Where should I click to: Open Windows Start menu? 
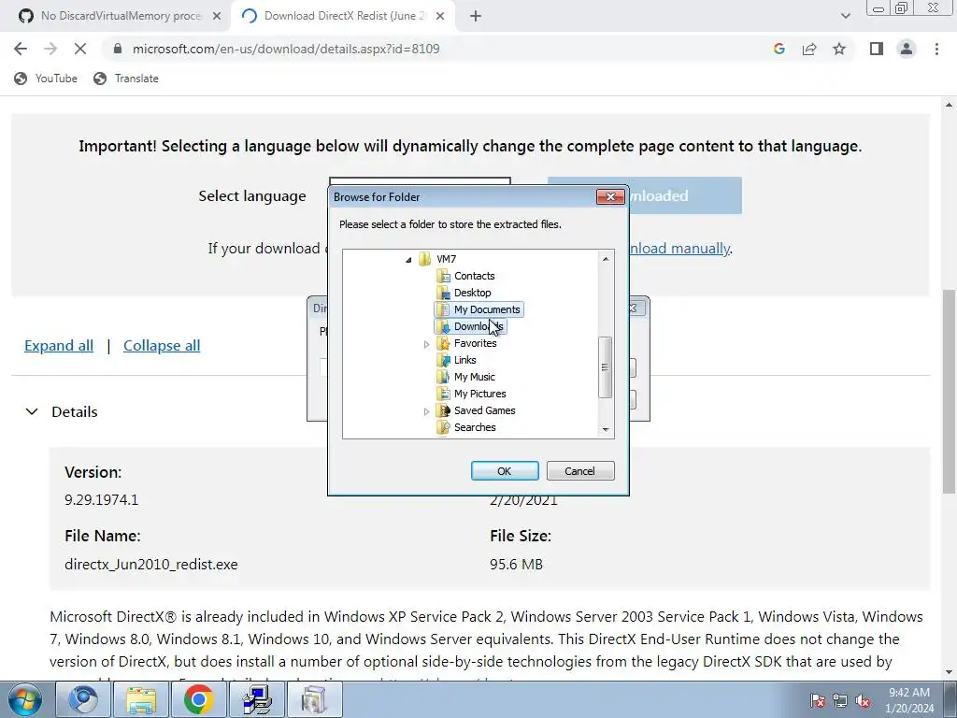pos(24,699)
